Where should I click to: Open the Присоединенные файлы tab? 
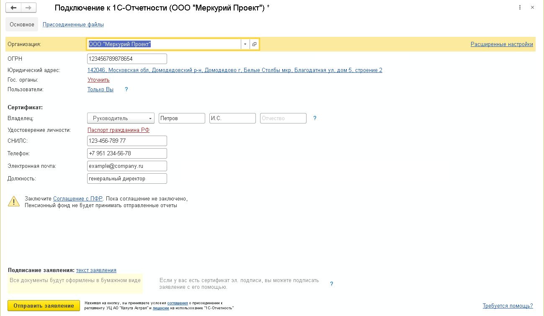tap(73, 25)
